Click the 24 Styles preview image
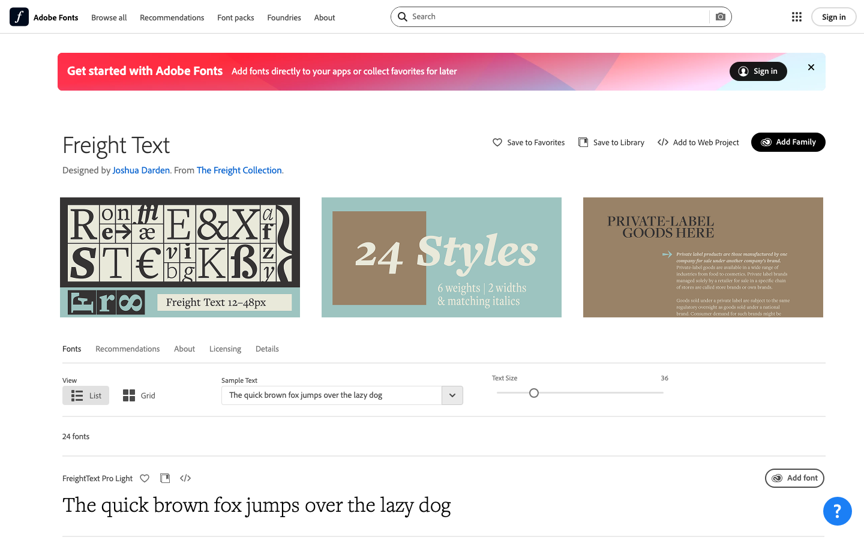Image resolution: width=864 pixels, height=540 pixels. click(441, 257)
